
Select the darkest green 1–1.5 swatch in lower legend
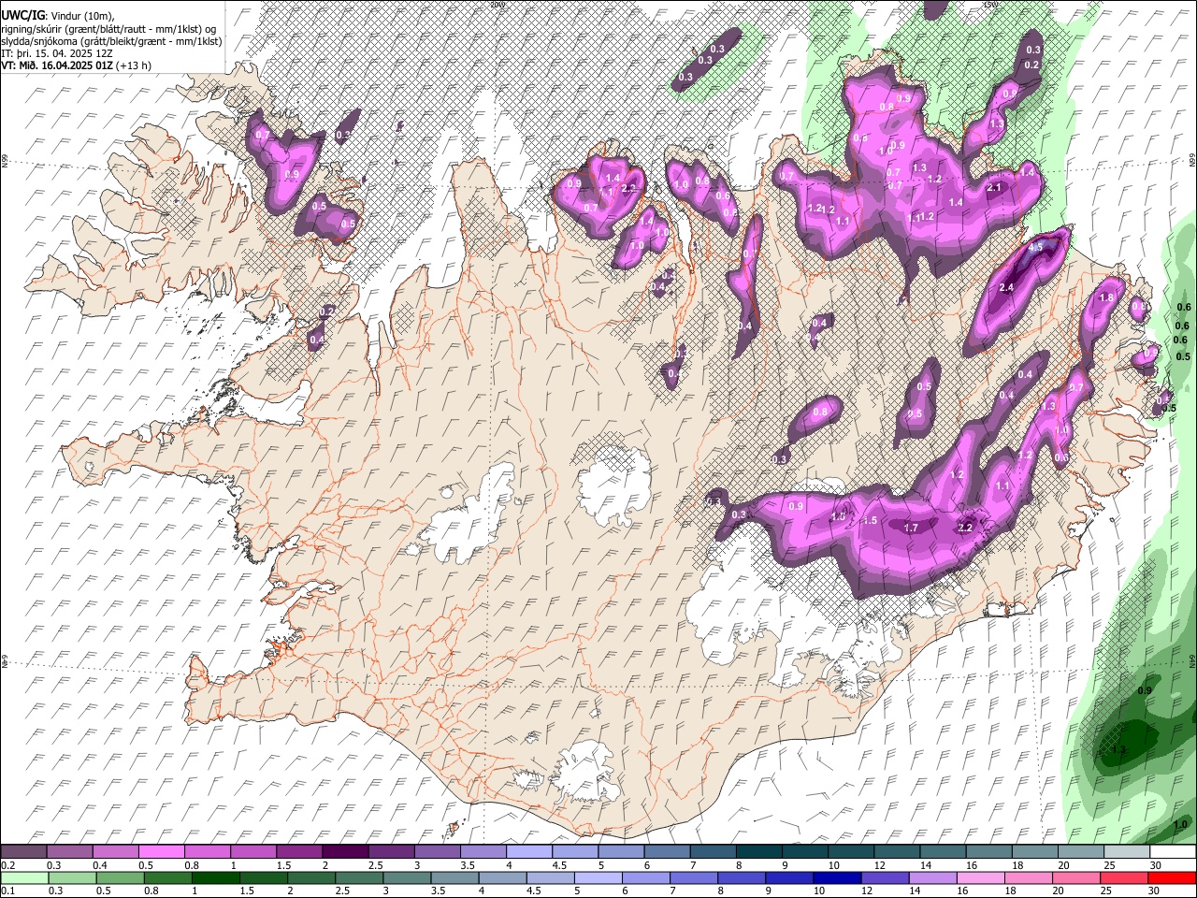215,877
